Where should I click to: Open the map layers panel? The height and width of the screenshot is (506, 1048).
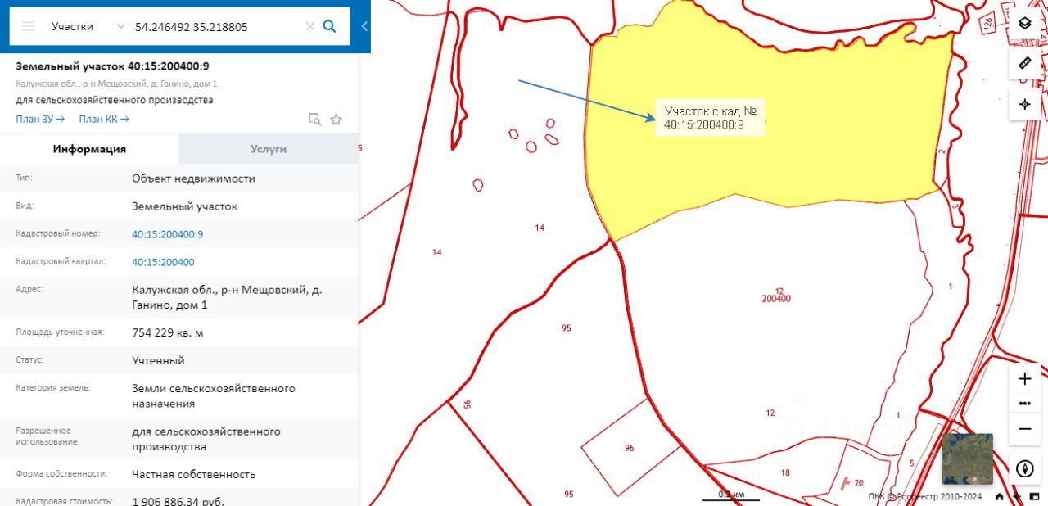[1024, 22]
